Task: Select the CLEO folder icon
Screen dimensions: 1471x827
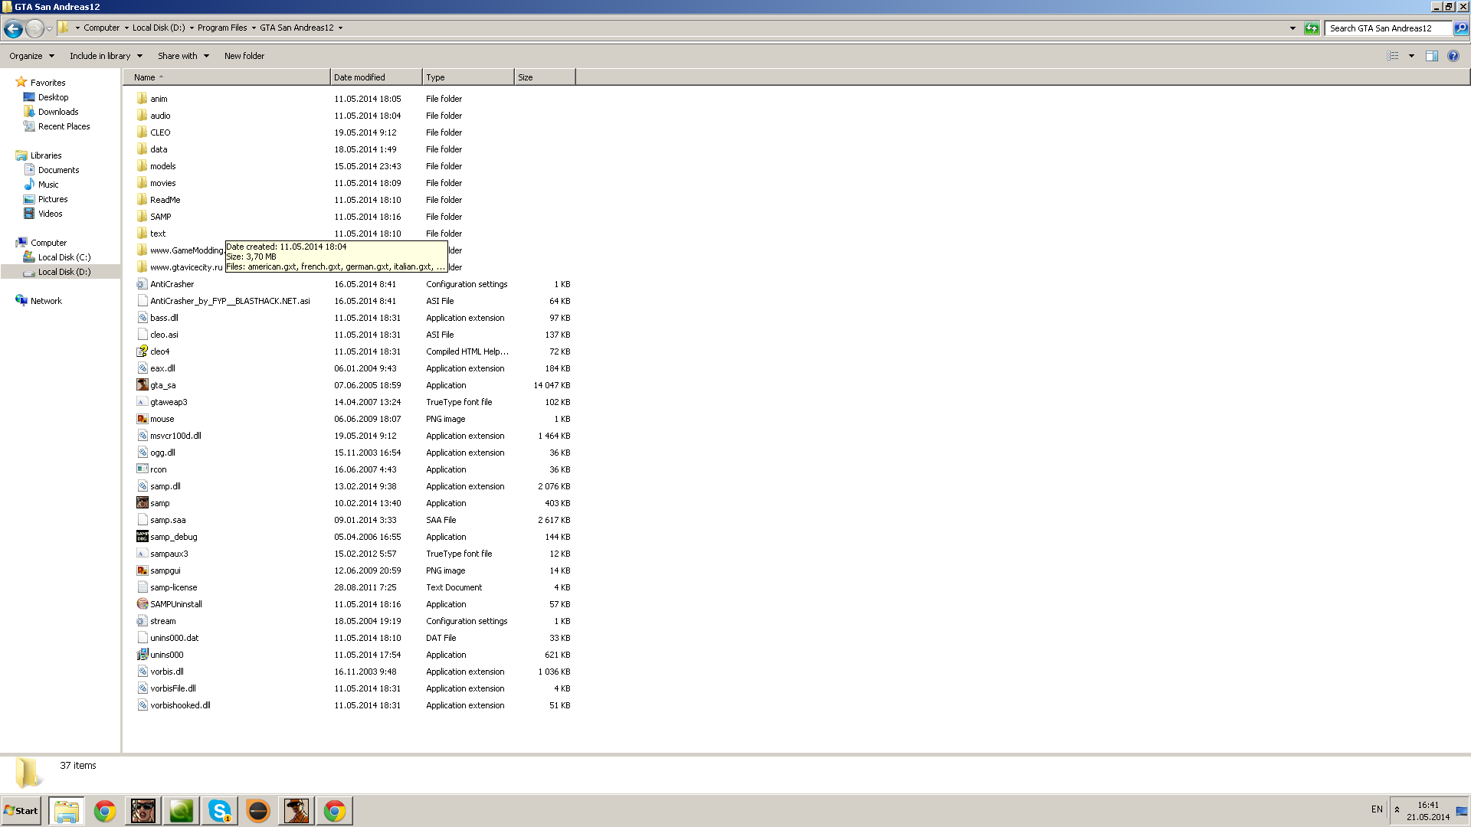Action: [142, 132]
